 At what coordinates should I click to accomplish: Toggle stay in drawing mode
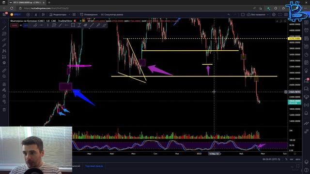click(4, 90)
